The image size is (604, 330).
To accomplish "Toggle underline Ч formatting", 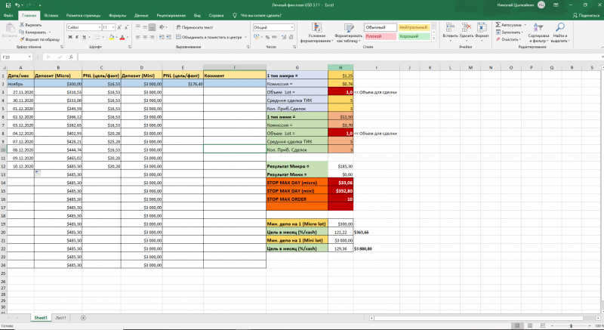I will point(84,37).
